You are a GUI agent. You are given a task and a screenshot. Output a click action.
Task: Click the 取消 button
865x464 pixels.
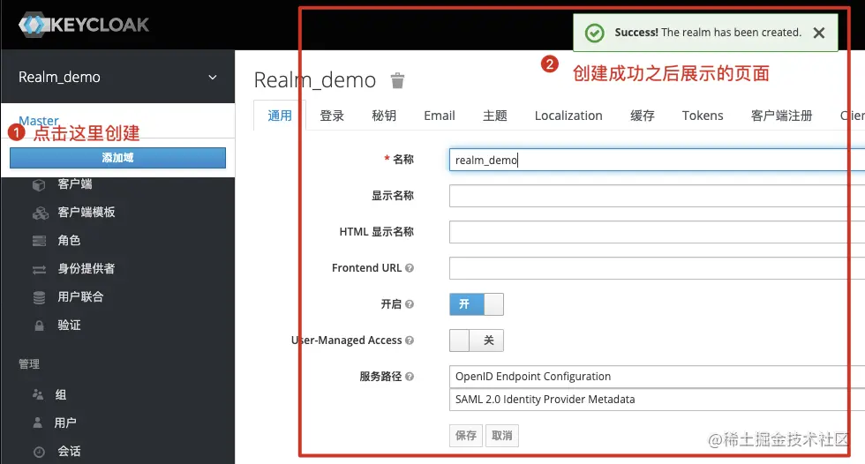[x=502, y=436]
